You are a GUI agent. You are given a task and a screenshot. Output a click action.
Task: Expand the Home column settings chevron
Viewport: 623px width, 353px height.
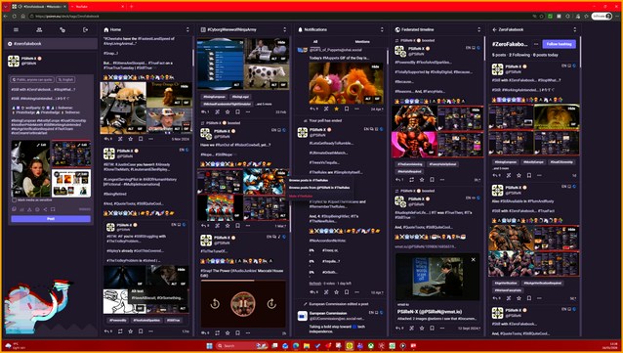pyautogui.click(x=187, y=30)
